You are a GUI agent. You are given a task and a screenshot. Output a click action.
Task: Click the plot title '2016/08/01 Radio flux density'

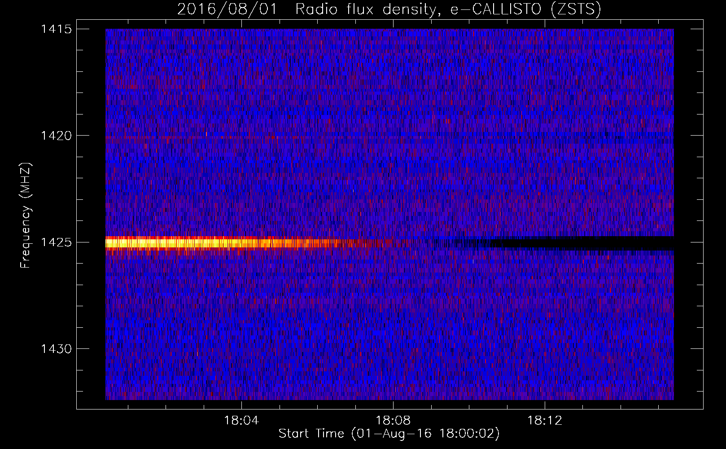click(389, 9)
